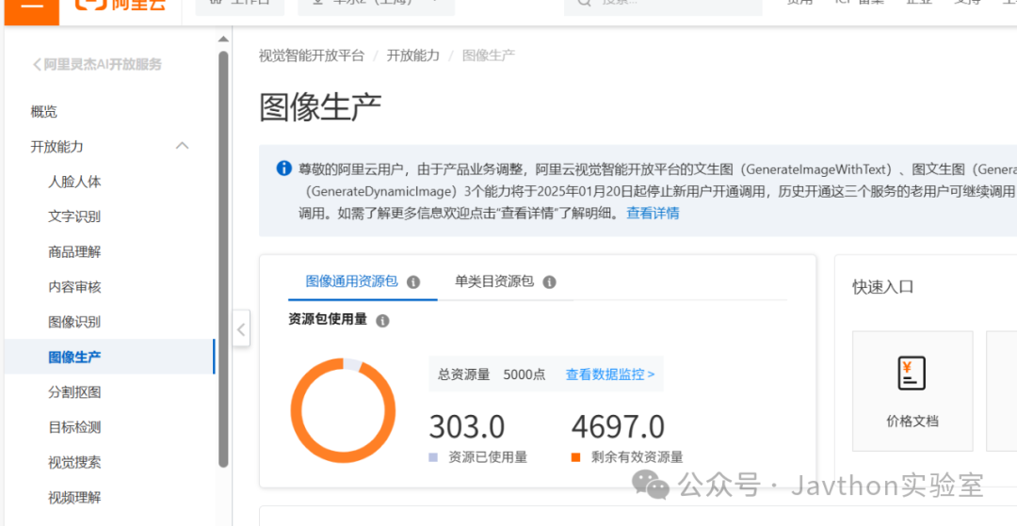Select 文字识别 in the sidebar
The height and width of the screenshot is (526, 1017).
[x=74, y=216]
